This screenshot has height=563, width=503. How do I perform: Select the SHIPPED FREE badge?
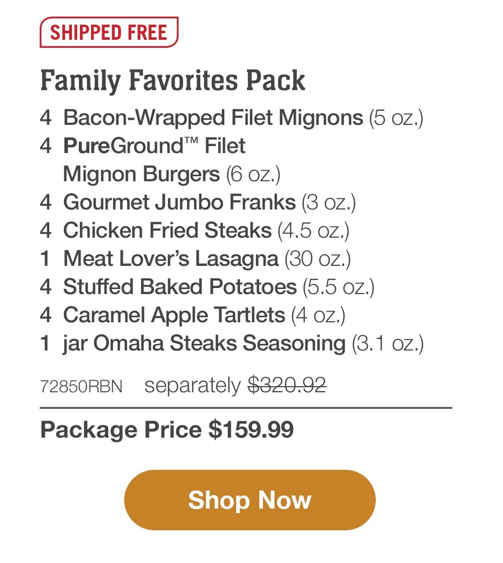click(x=109, y=33)
